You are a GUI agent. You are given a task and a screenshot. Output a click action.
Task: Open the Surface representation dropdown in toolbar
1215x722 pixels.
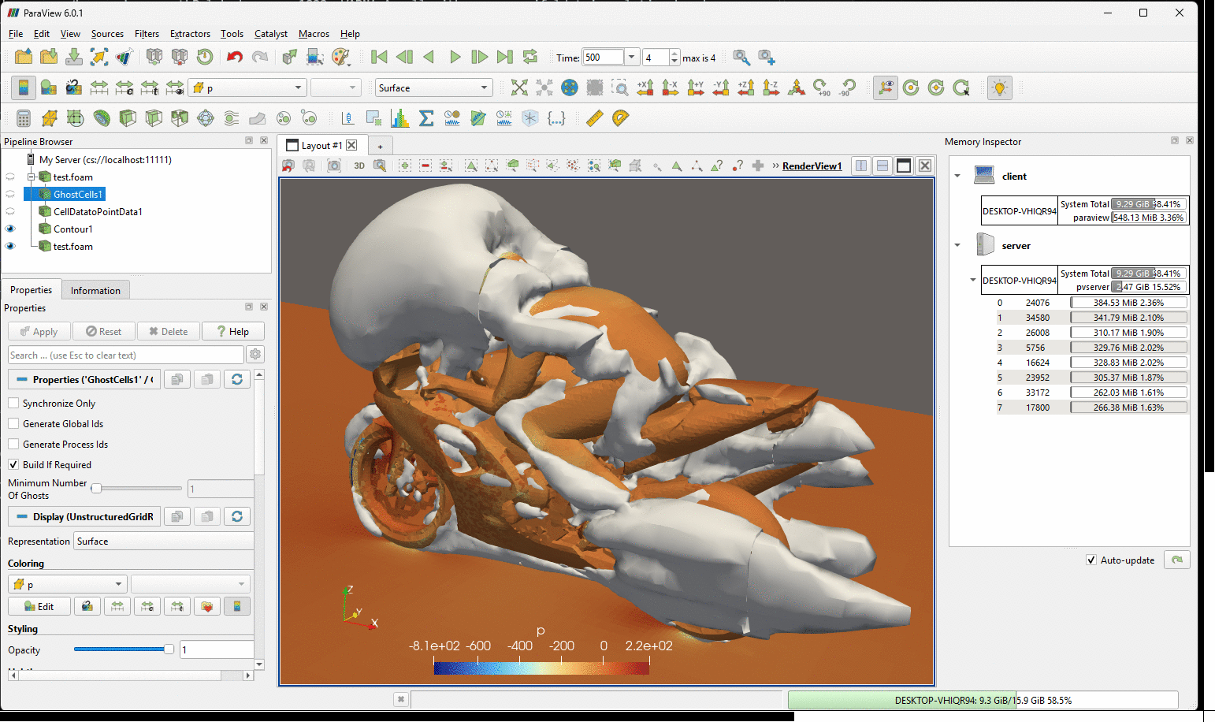pyautogui.click(x=433, y=87)
